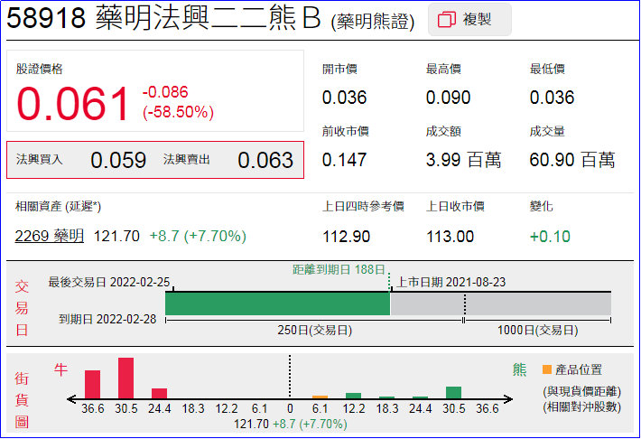Click the orange 產品位置 legend swatch

pyautogui.click(x=547, y=369)
